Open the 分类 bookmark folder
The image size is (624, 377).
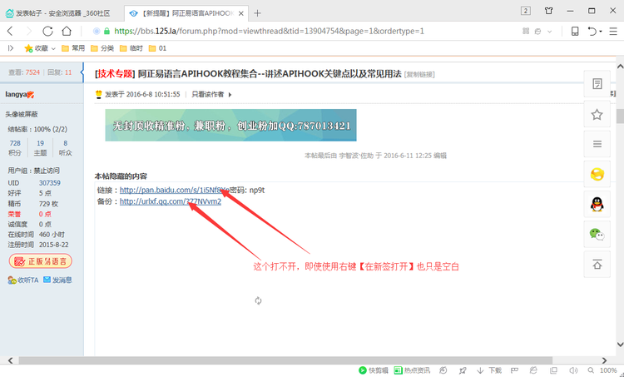(x=102, y=48)
